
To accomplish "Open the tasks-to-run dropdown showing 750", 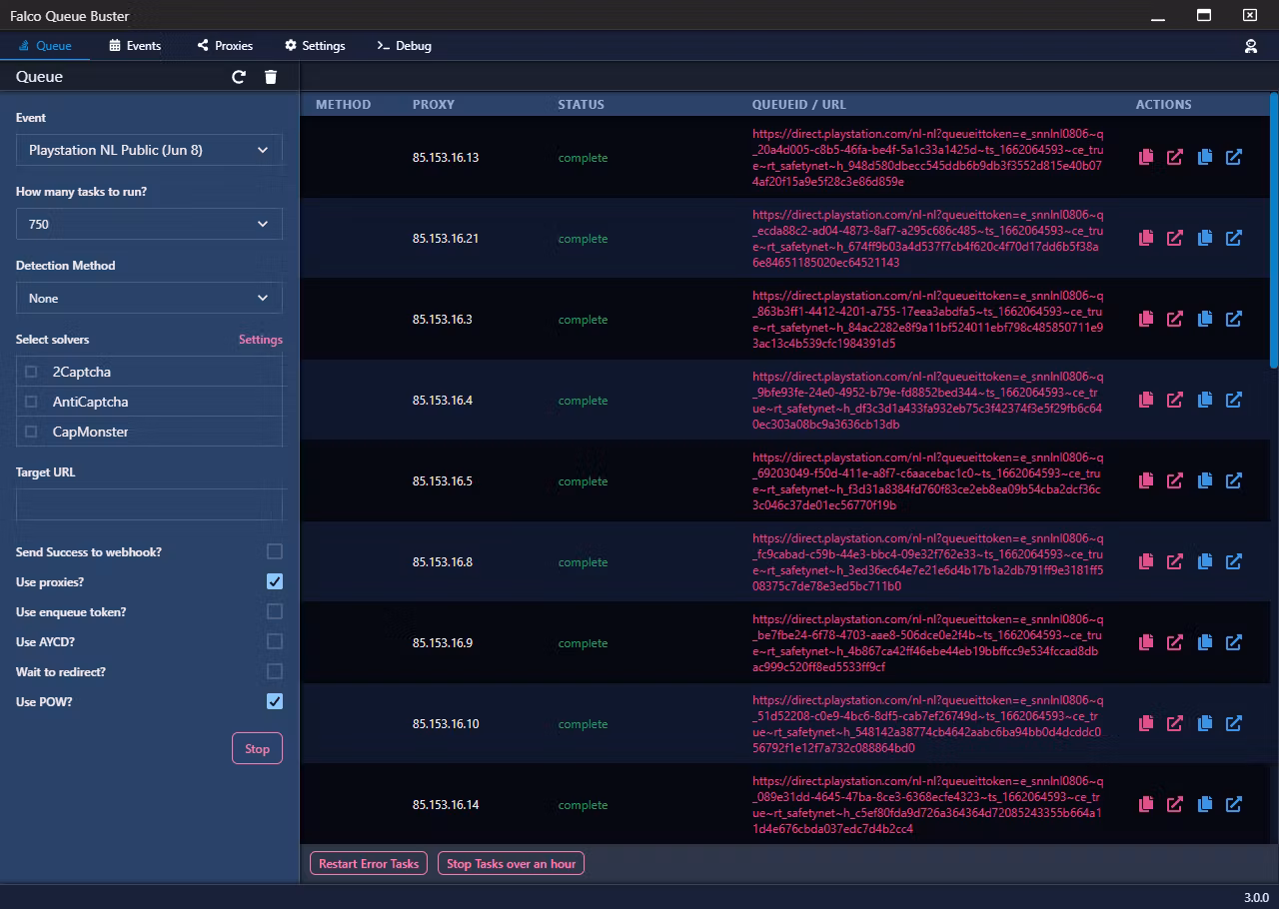I will (x=149, y=224).
